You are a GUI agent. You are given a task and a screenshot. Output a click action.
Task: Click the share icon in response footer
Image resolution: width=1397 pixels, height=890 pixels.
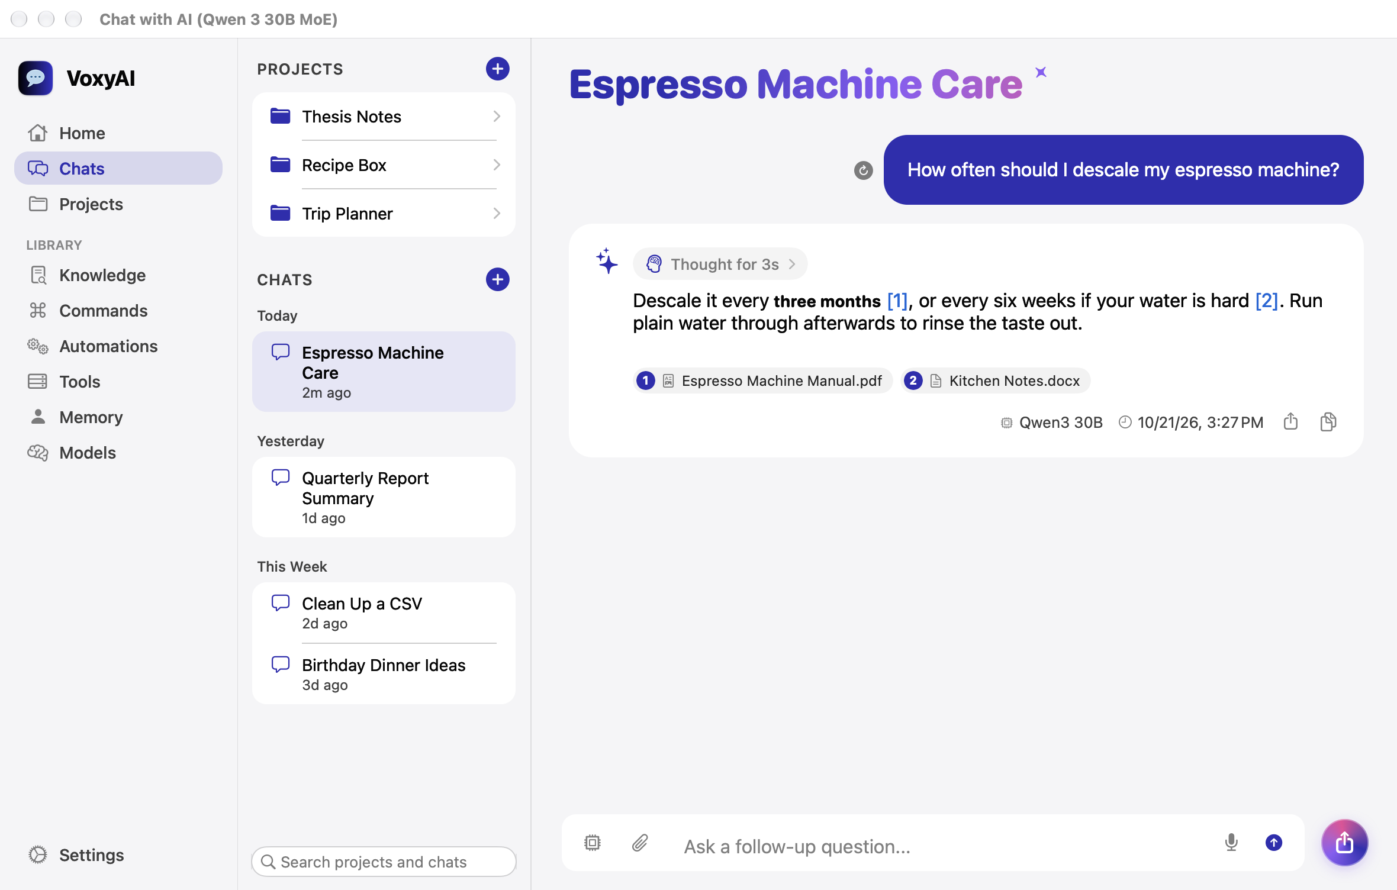(1290, 422)
